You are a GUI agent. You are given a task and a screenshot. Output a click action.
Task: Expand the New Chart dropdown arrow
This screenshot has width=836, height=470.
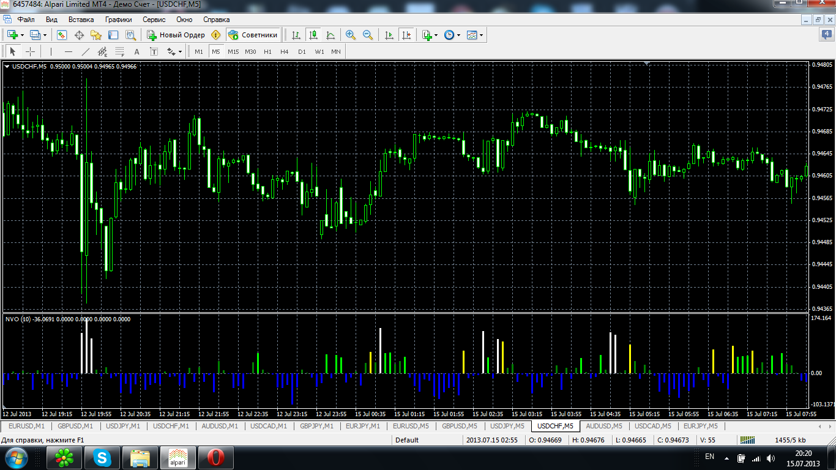coord(21,35)
